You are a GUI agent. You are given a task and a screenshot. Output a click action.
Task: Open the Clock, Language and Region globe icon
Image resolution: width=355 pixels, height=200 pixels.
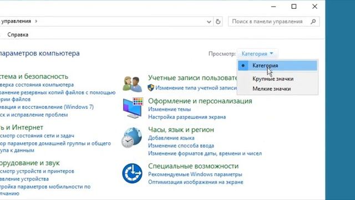(132, 137)
